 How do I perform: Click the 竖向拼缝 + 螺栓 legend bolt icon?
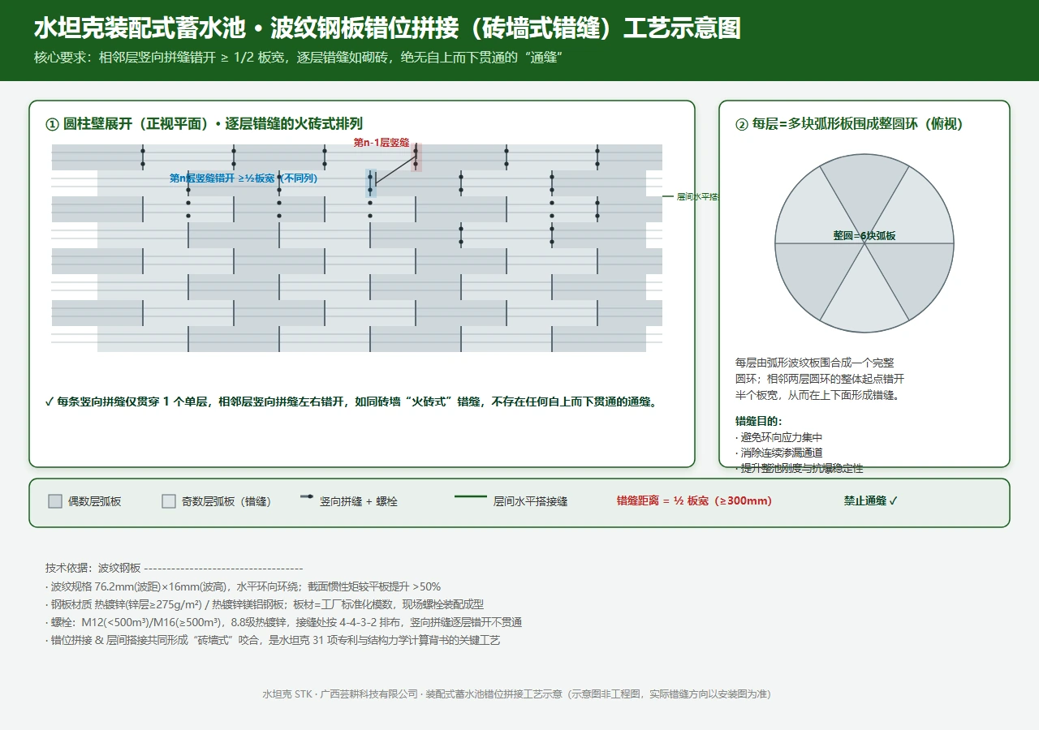click(x=307, y=496)
